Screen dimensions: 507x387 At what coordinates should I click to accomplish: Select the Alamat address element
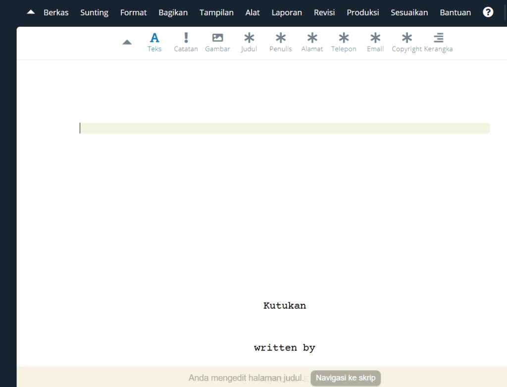click(312, 38)
